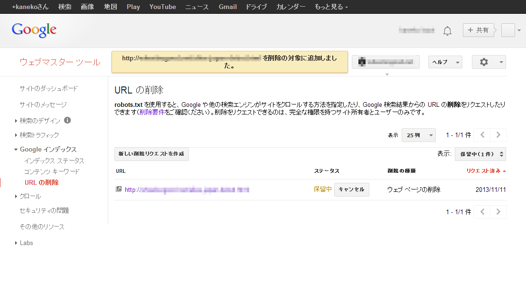526x303 pixels.
Task: Open the notifications bell icon
Action: [447, 31]
